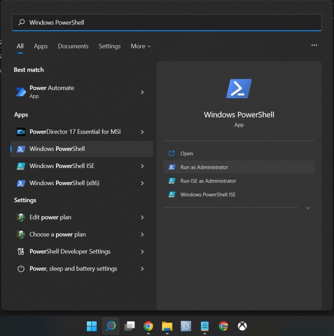This screenshot has width=334, height=336.
Task: Click the Power Automate app icon
Action: [x=21, y=92]
